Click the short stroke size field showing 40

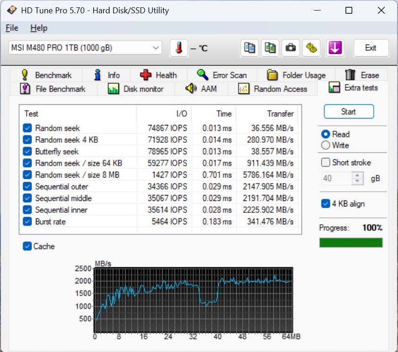click(x=337, y=179)
